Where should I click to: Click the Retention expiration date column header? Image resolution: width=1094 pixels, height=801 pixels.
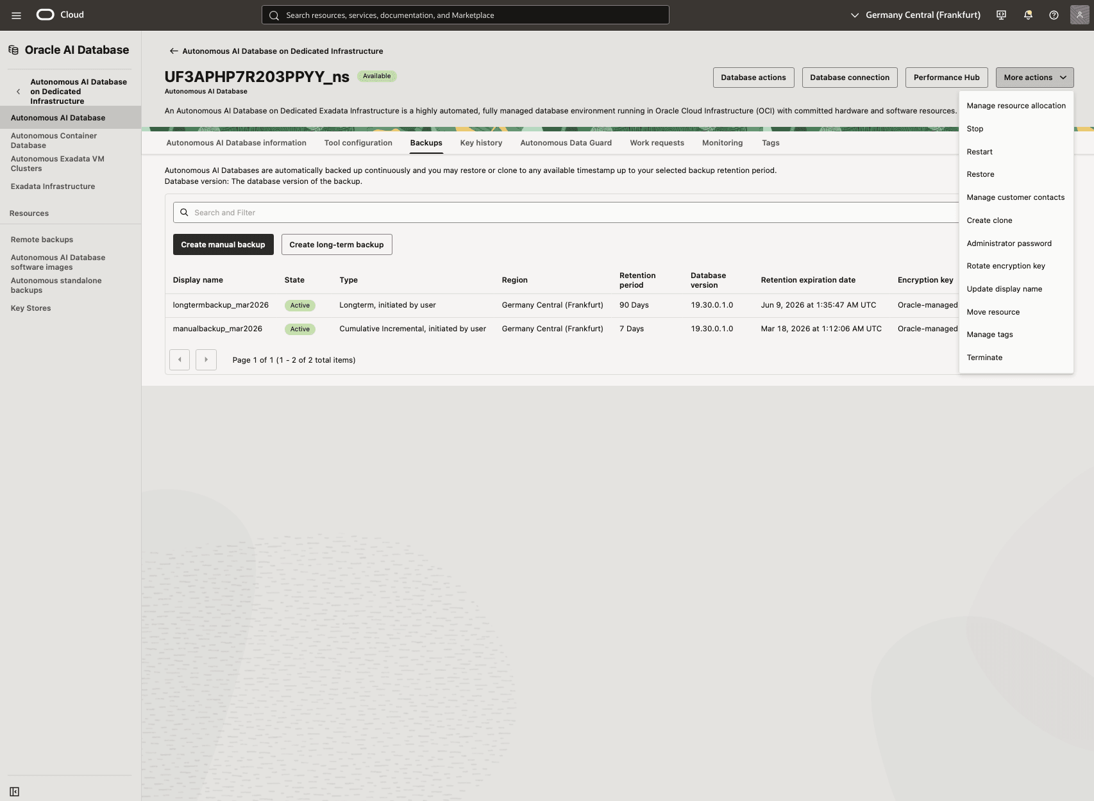pos(808,280)
